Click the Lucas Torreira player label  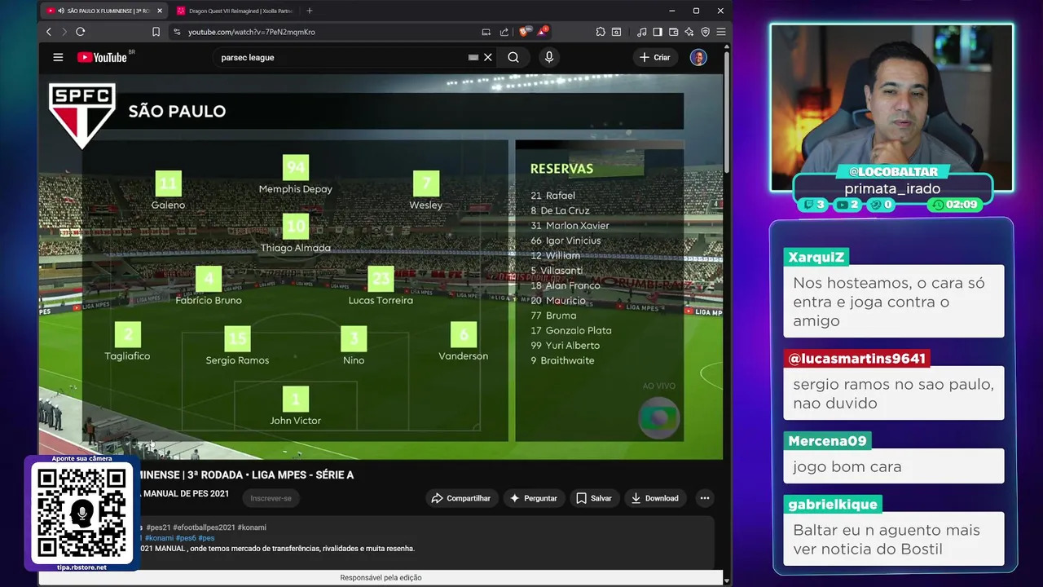click(381, 301)
